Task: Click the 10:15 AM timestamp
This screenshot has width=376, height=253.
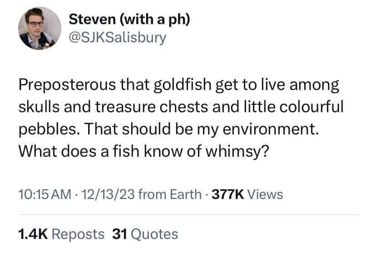Action: click(45, 194)
